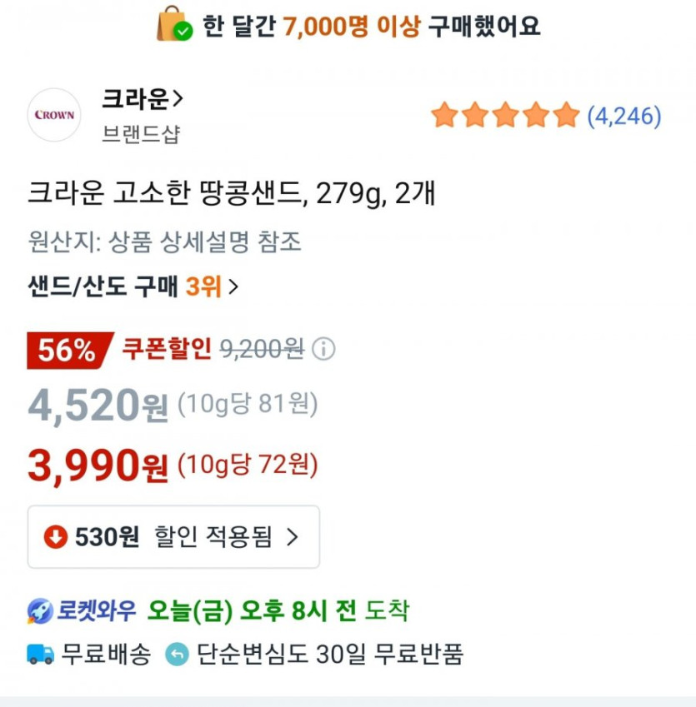This screenshot has width=696, height=707.
Task: Expand the 530원 할인 적용됨 details
Action: pyautogui.click(x=173, y=537)
